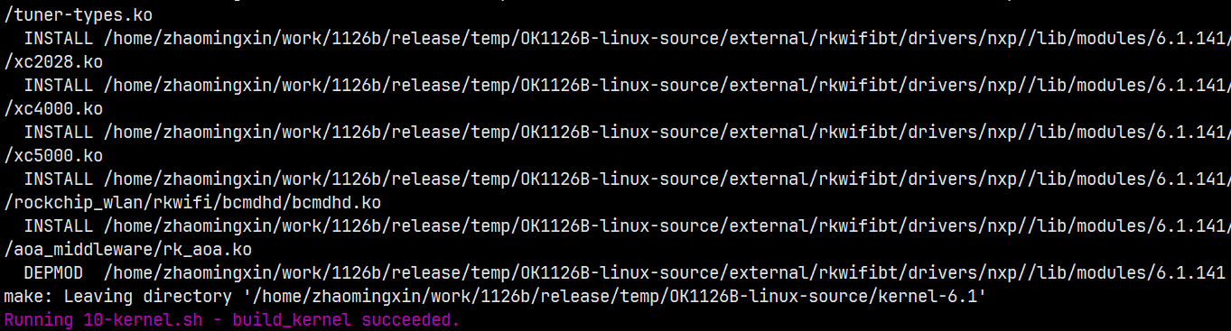Click 'aoa_middleware' directory name in the path
This screenshot has height=331, width=1231.
click(83, 250)
